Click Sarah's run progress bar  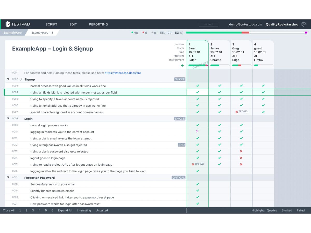coord(198,65)
